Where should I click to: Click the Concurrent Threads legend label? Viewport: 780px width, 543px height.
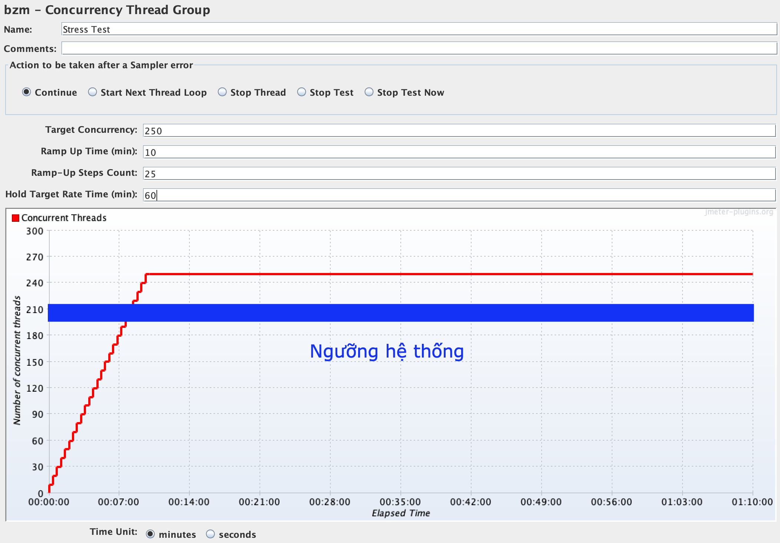tap(64, 218)
